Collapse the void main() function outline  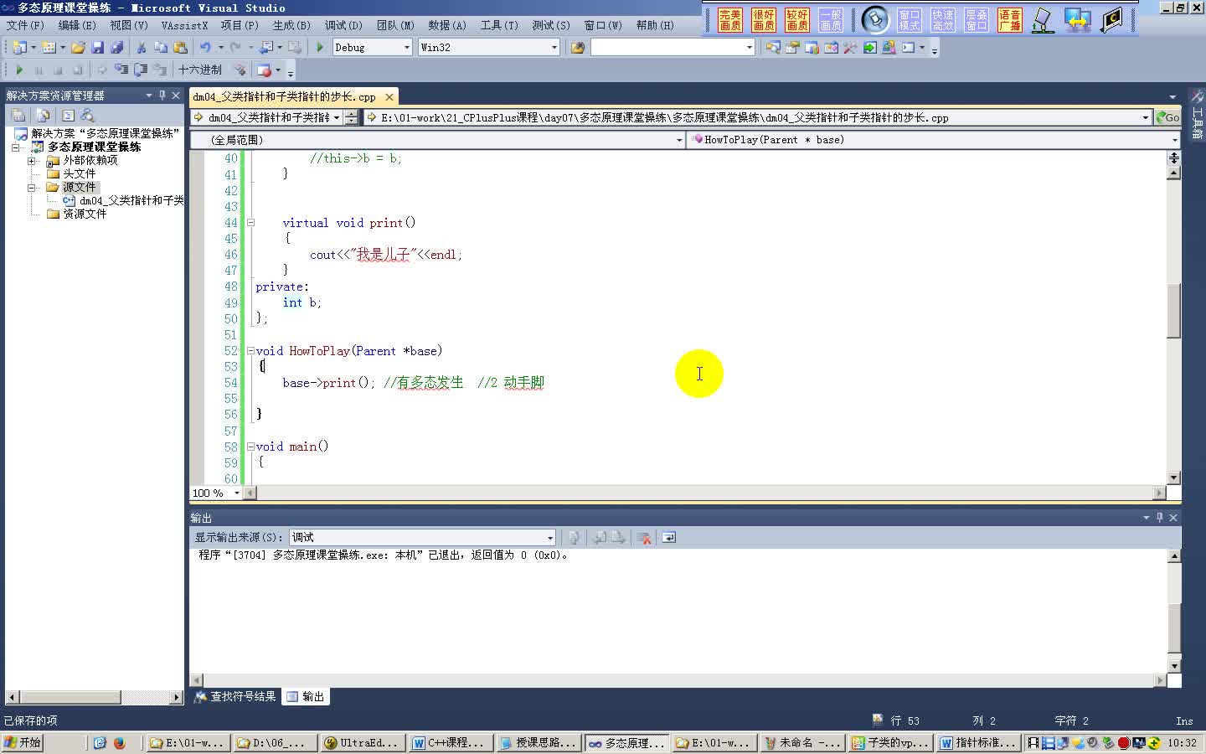coord(250,447)
